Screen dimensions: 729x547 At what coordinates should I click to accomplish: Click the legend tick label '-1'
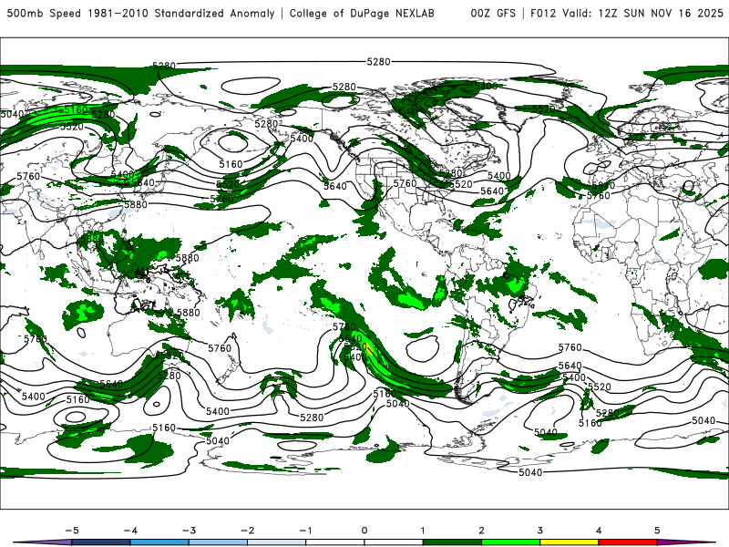[305, 531]
